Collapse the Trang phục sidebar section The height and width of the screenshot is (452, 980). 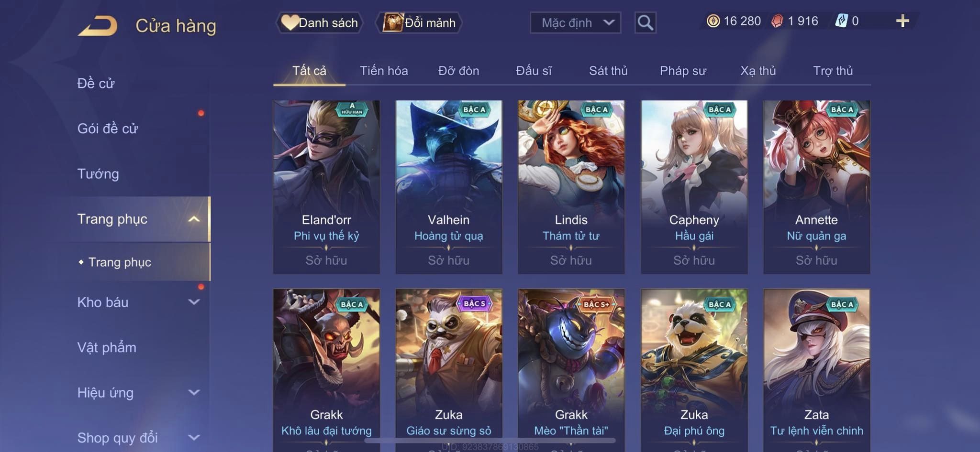[194, 219]
